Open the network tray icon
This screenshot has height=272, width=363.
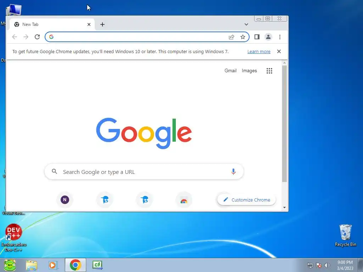click(x=310, y=265)
